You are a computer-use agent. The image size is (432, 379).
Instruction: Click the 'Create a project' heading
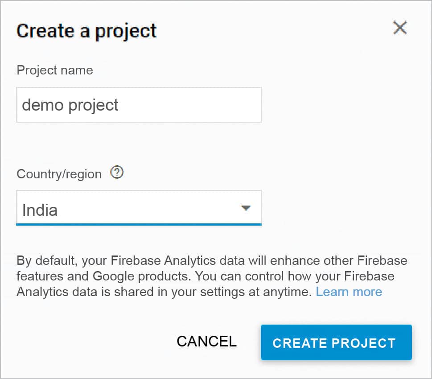(x=86, y=31)
